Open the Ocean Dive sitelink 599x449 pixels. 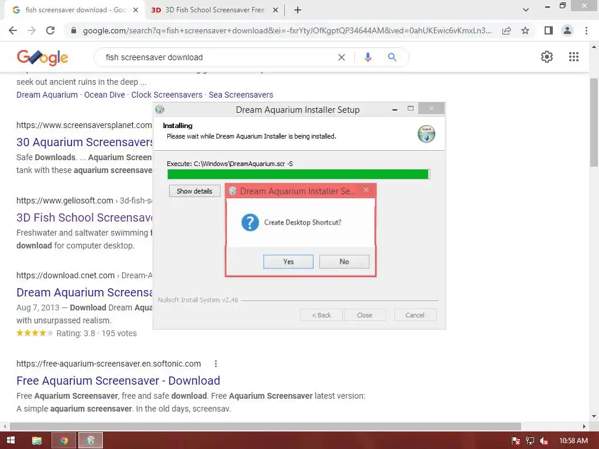click(104, 95)
